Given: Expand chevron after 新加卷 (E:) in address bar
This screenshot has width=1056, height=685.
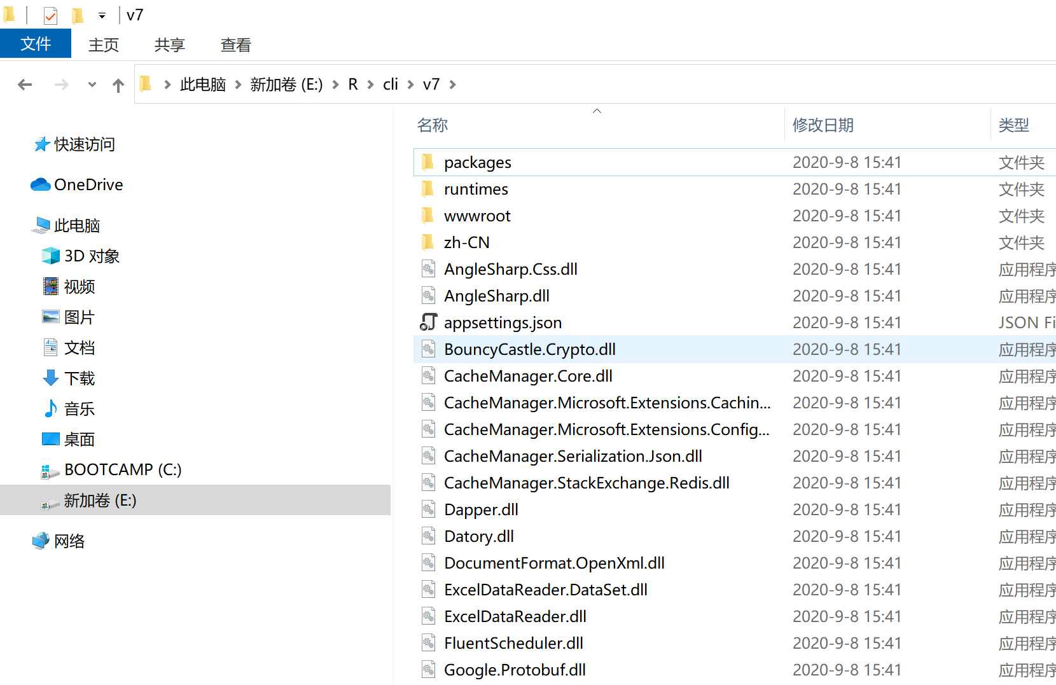Looking at the screenshot, I should (335, 85).
